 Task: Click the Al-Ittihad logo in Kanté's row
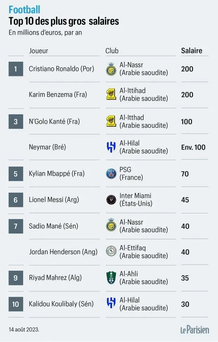pyautogui.click(x=111, y=121)
